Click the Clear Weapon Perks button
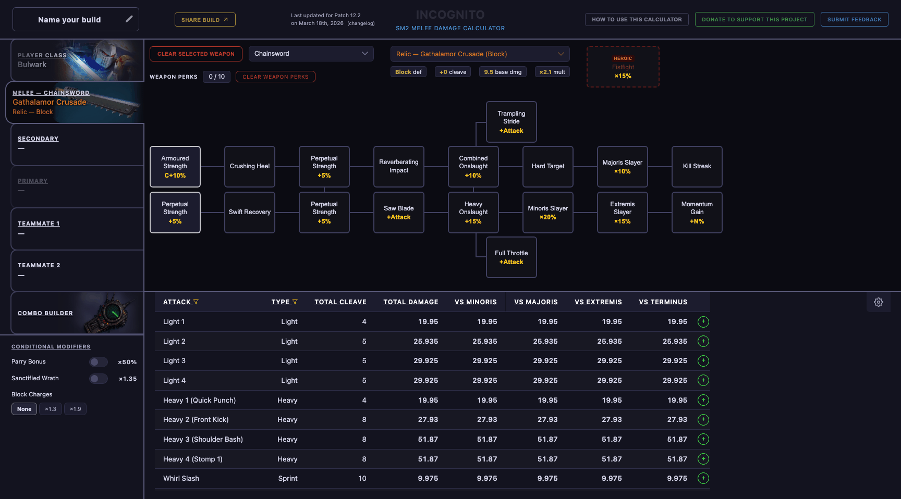 tap(275, 76)
